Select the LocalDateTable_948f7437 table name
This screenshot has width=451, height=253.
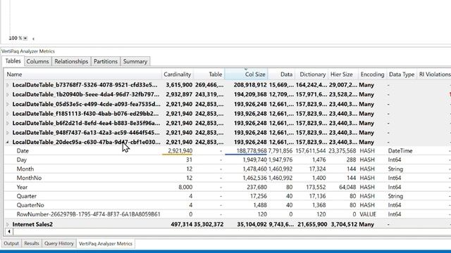86,133
